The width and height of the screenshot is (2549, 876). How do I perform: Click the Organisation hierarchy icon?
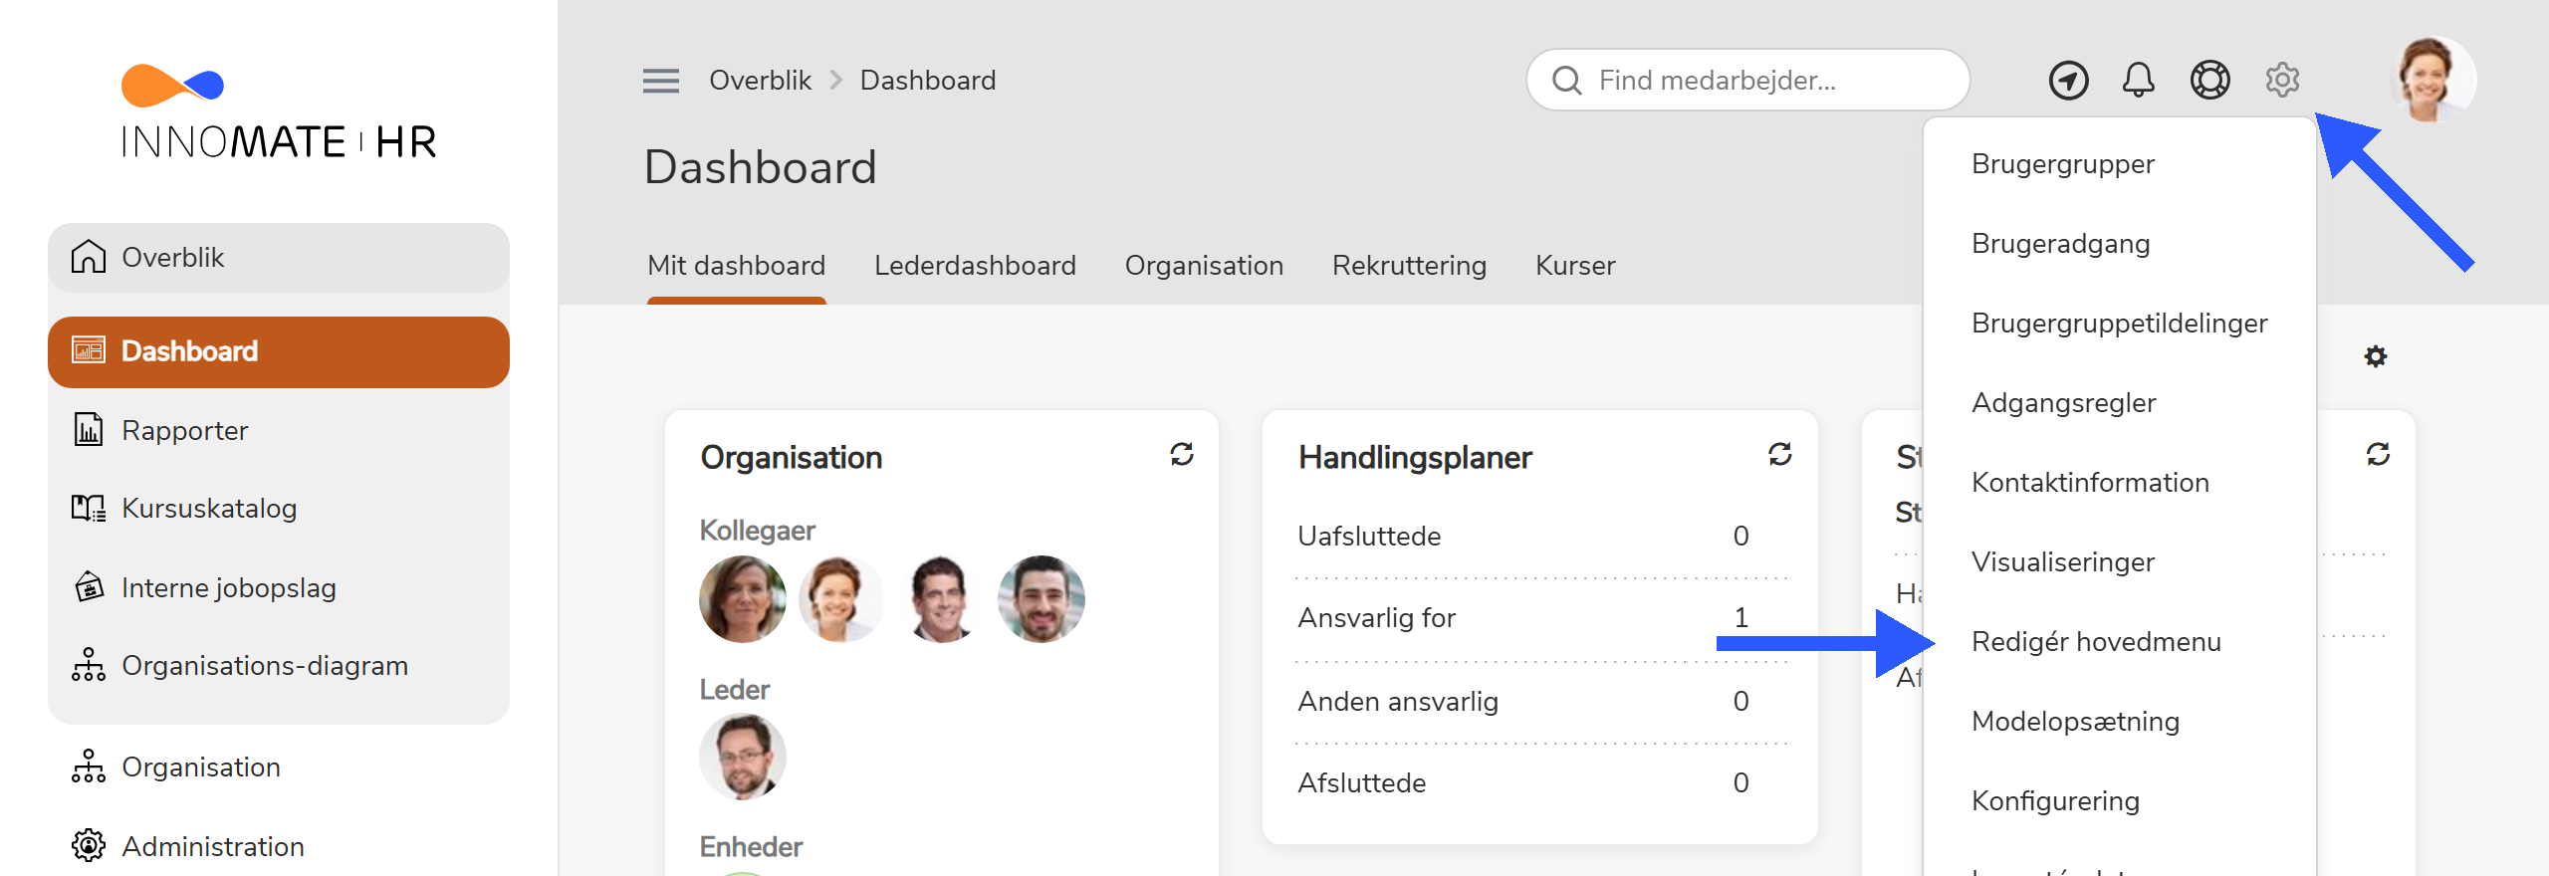(89, 766)
